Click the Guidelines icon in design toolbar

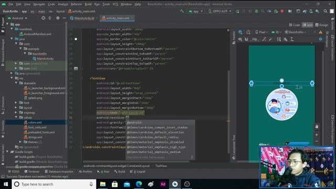coord(292,39)
